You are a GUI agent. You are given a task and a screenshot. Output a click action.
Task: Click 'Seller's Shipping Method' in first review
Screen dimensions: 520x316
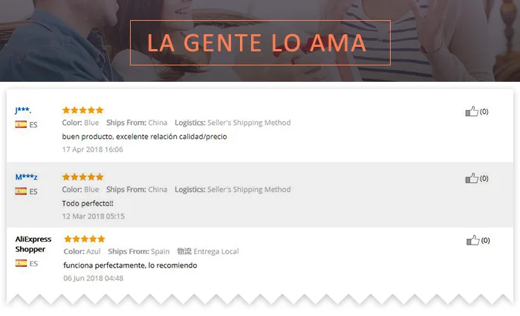(249, 123)
